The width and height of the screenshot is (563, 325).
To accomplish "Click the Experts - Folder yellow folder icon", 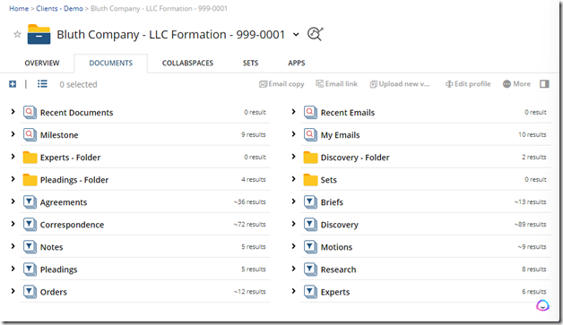I will tap(30, 157).
